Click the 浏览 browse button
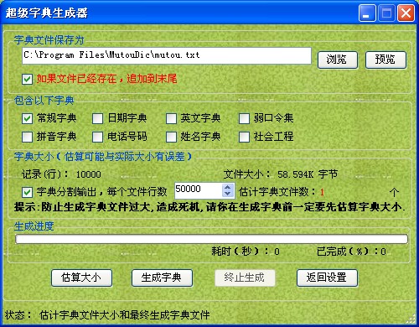Viewport: 419px width, 327px height. 338,60
